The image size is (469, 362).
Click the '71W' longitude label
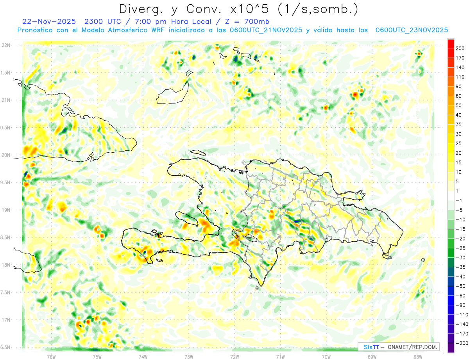click(280, 357)
